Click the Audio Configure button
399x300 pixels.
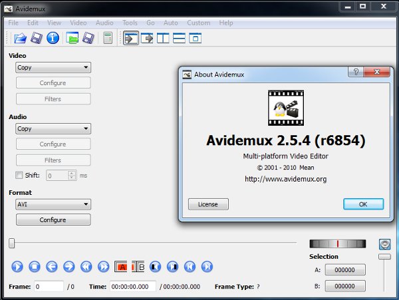[x=53, y=144]
